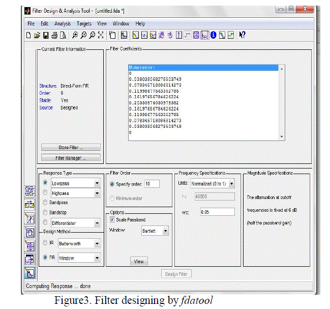Click the Store Filter button
330x309 pixels.
tap(71, 148)
